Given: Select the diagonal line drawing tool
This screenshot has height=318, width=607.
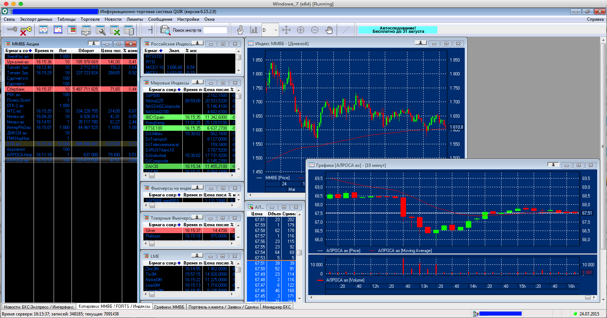Looking at the screenshot, I should click(345, 30).
